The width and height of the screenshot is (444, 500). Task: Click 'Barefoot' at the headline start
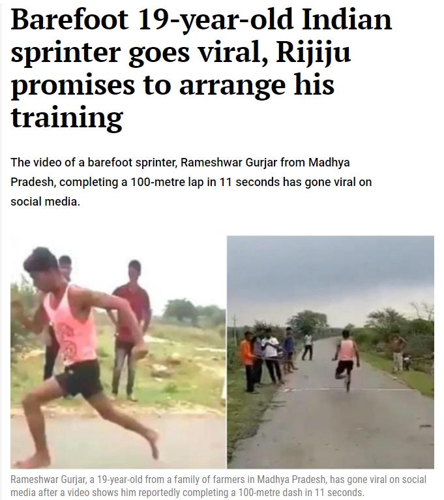[x=69, y=19]
